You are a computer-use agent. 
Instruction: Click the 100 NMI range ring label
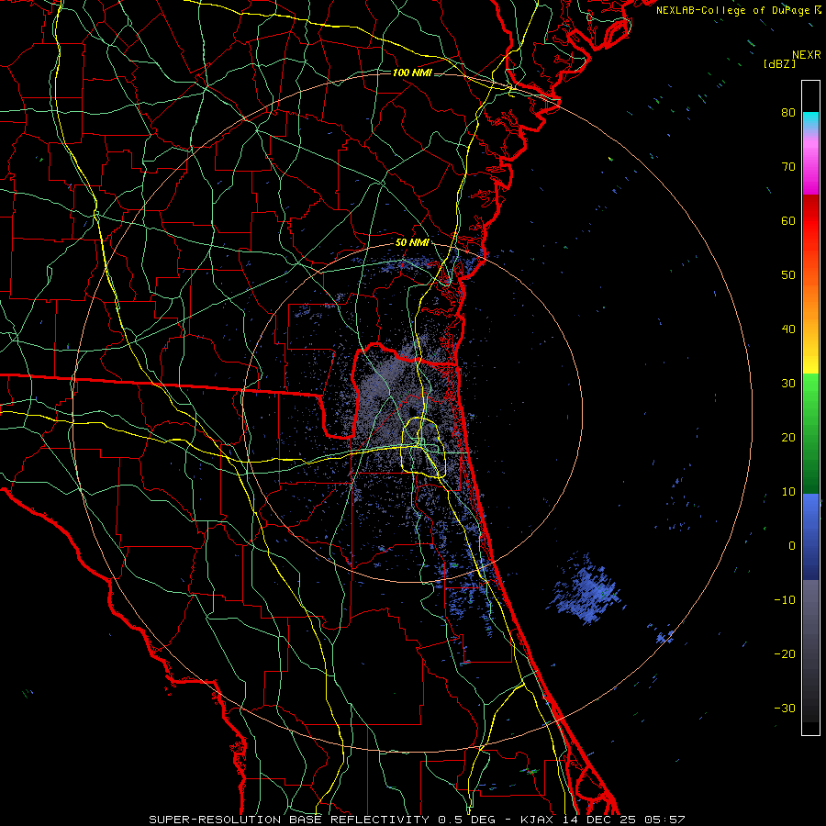pos(412,73)
